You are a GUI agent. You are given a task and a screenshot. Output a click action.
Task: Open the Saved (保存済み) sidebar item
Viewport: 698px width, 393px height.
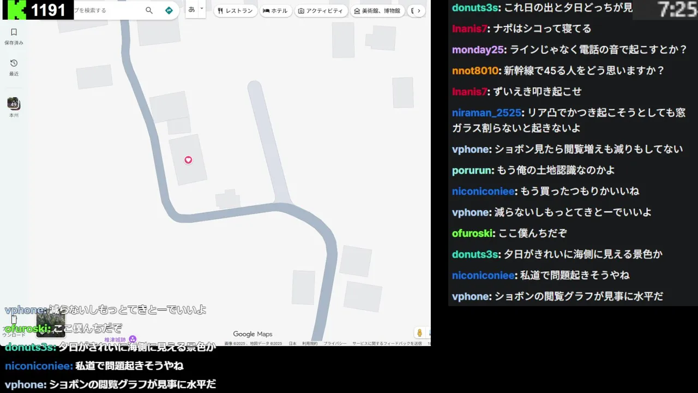(14, 36)
